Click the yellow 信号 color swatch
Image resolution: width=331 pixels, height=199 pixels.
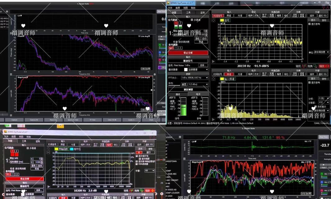click(222, 20)
